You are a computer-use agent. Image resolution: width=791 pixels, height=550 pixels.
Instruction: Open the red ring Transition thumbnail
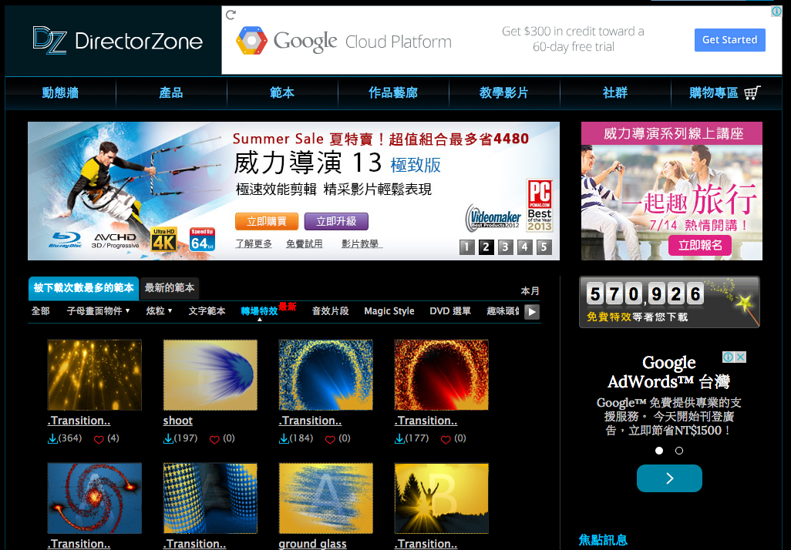click(x=442, y=374)
